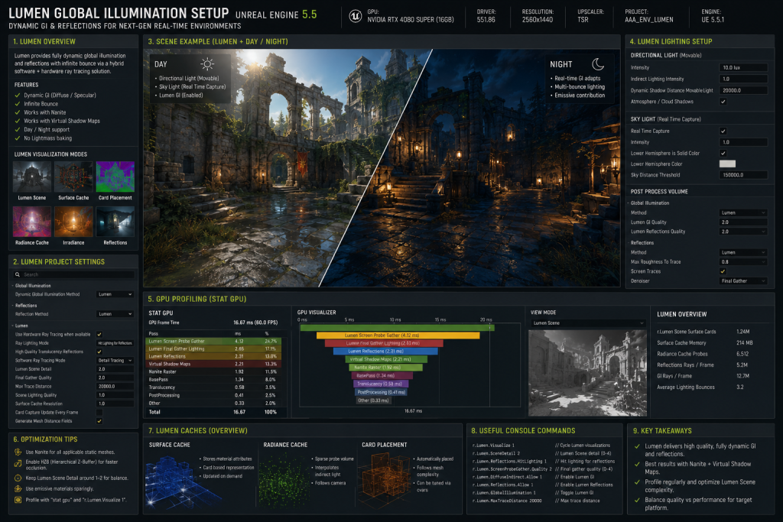Collapse the Lumen section in Project Settings
This screenshot has height=522, width=783.
pos(12,326)
